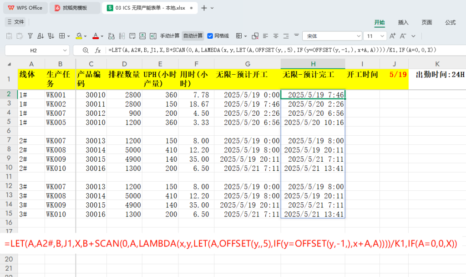The height and width of the screenshot is (277, 466).
Task: Switch to the 找稻壳模板 tab
Action: pyautogui.click(x=75, y=8)
